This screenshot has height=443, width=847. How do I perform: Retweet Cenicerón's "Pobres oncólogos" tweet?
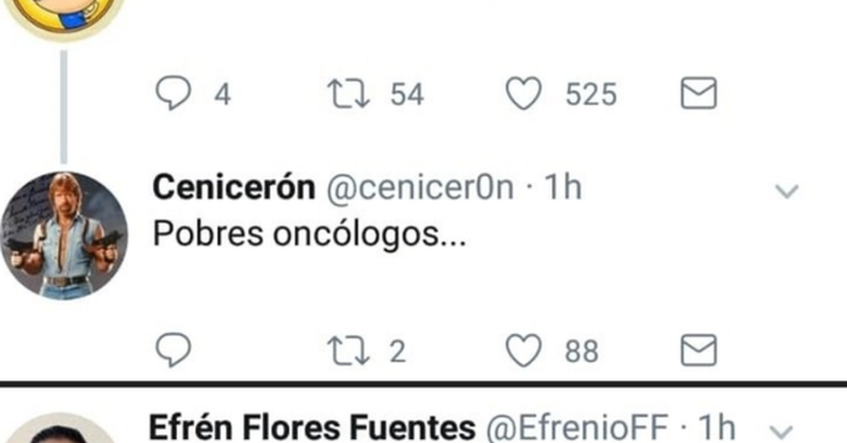[348, 351]
